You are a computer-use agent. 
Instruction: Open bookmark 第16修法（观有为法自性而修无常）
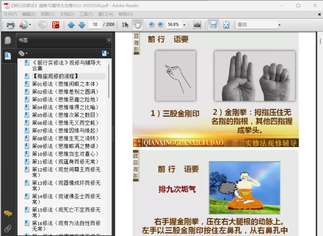tap(66, 226)
